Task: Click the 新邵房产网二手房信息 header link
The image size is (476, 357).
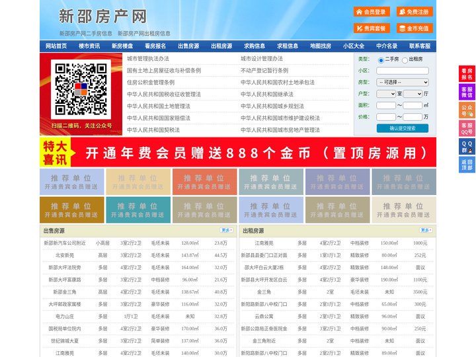Action: pyautogui.click(x=85, y=34)
